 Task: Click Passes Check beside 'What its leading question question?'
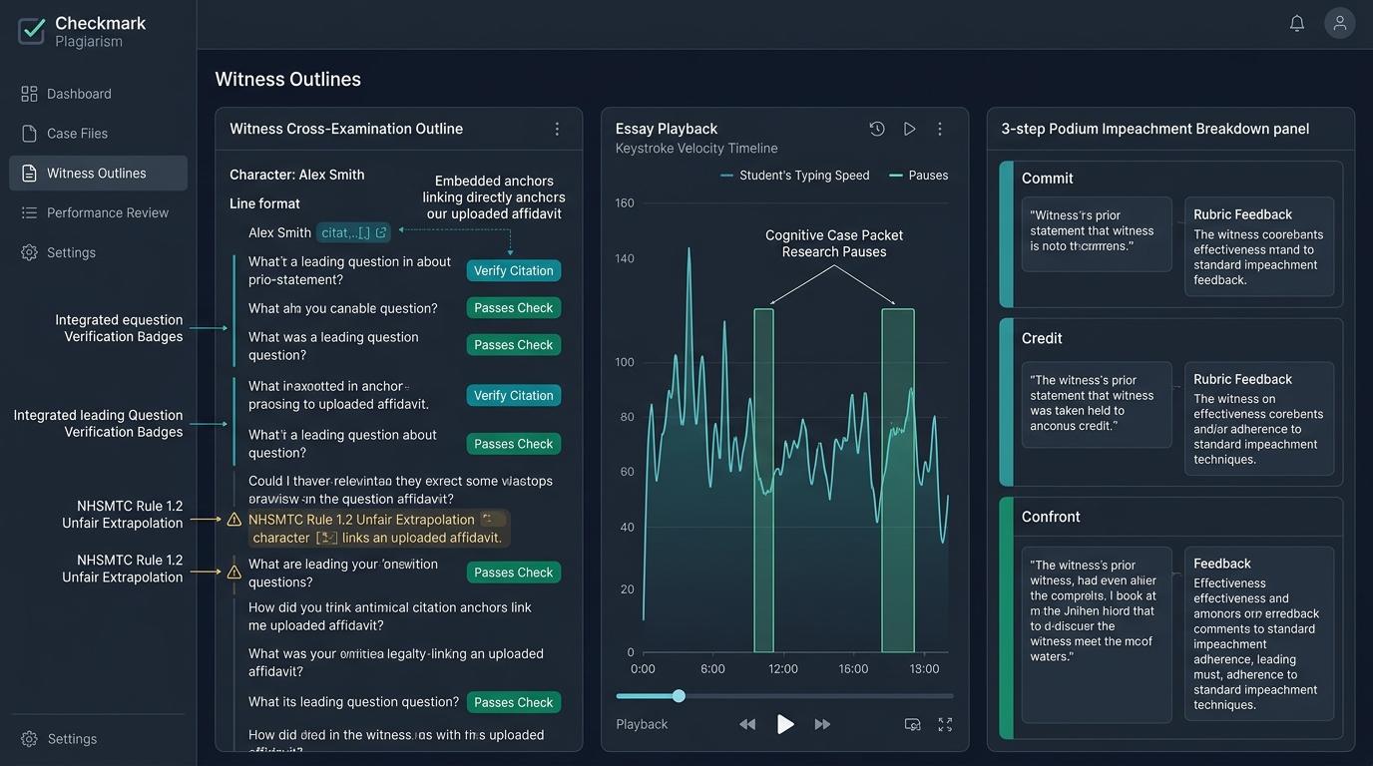514,702
